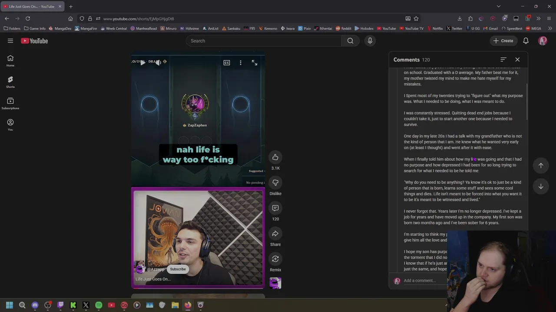Share the Short
This screenshot has height=312, width=556.
pos(275,234)
